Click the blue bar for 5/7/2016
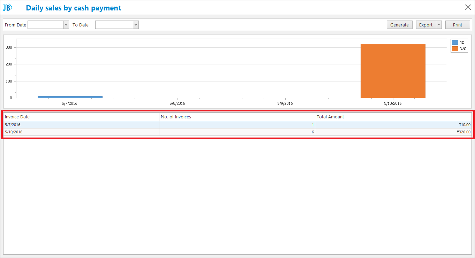Viewport: 475px width, 258px height. 70,97
